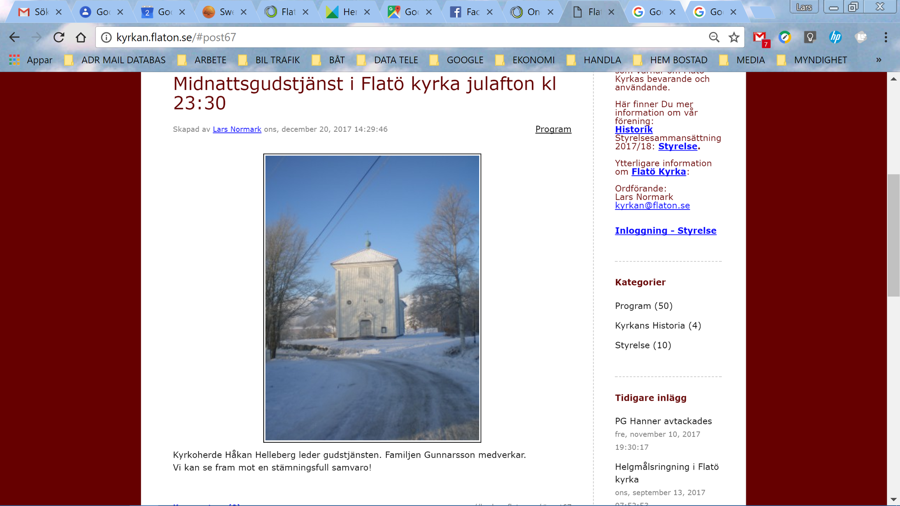
Task: Open the Program category link on post
Action: (x=553, y=129)
